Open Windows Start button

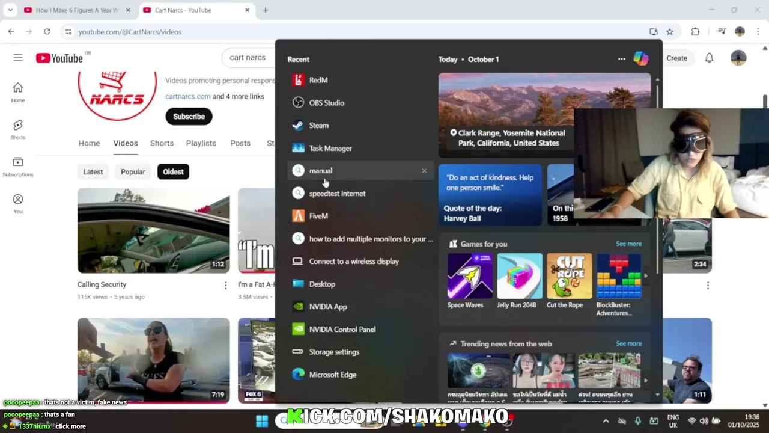coord(262,421)
